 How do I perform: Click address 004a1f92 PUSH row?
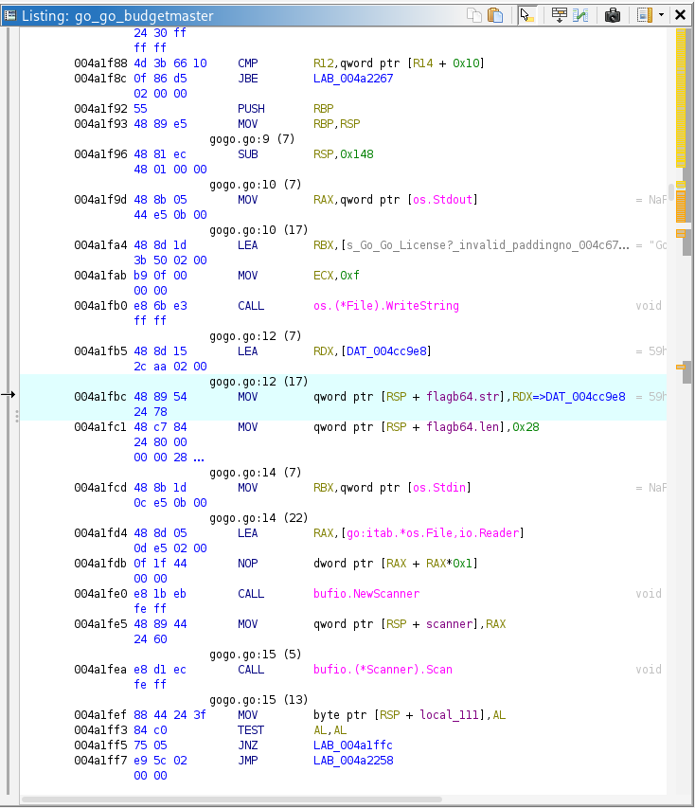(100, 109)
